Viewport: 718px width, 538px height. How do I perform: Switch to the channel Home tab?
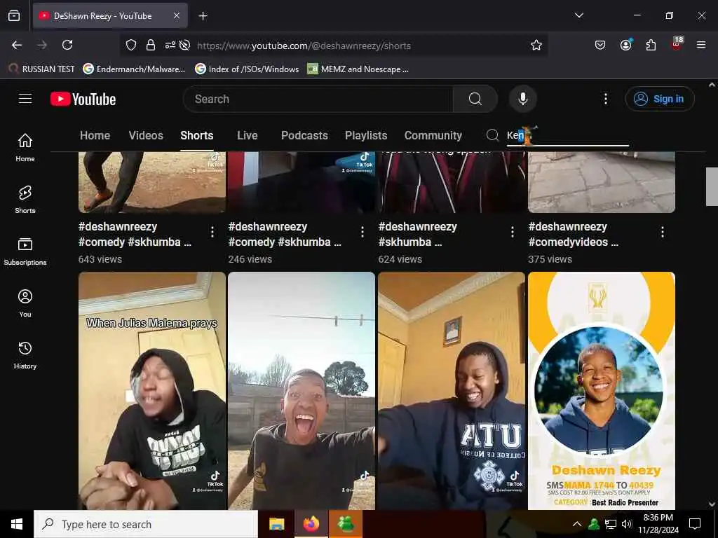95,135
